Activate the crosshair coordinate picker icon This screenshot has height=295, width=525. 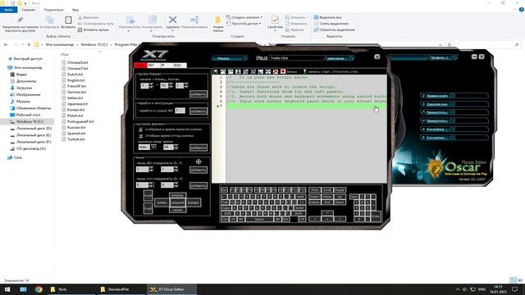point(199,162)
